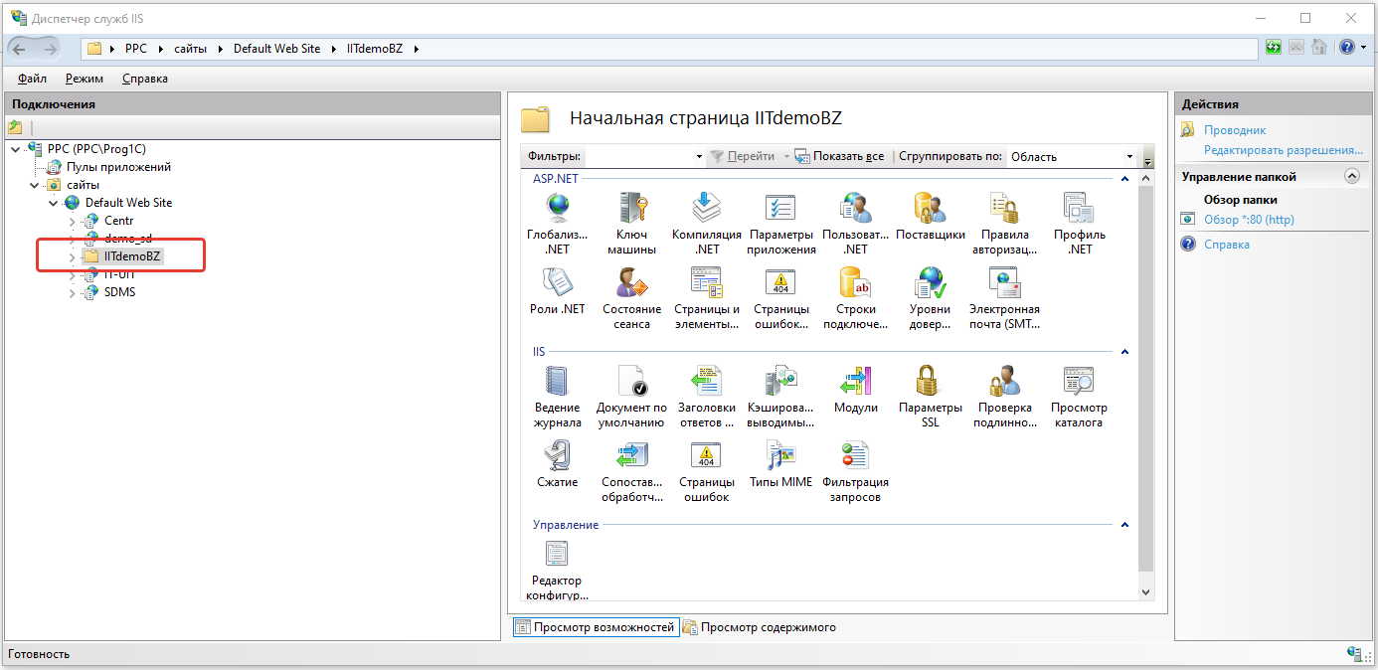This screenshot has width=1378, height=670.
Task: Open Параметры SSL lock icon
Action: (930, 382)
